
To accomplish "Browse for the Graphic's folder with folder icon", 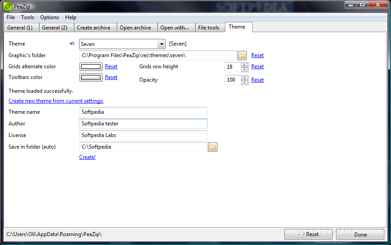I will point(242,55).
